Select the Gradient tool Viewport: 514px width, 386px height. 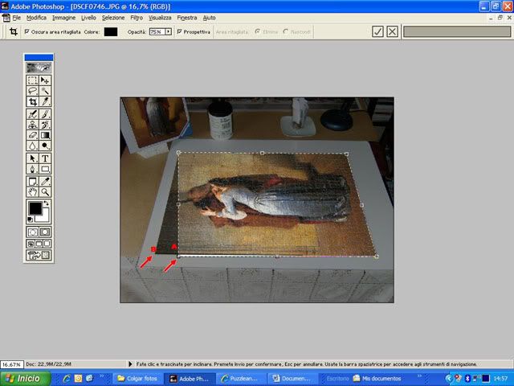[x=45, y=135]
